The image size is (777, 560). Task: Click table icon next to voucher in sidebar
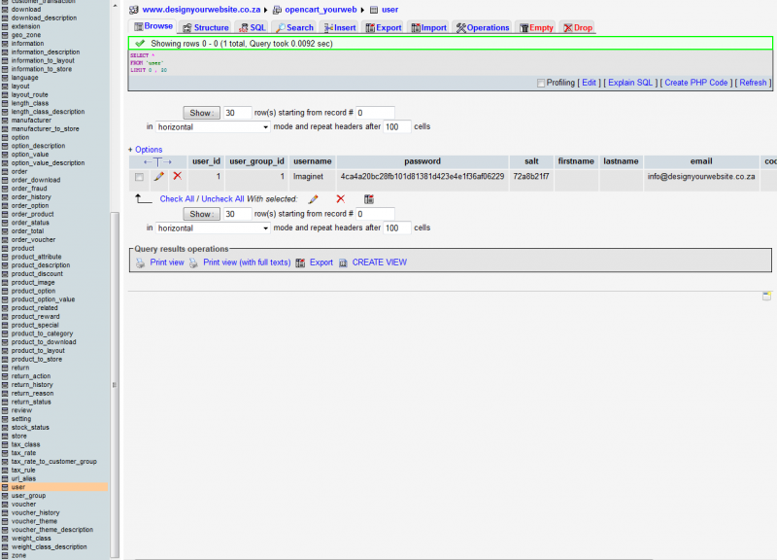(5, 504)
